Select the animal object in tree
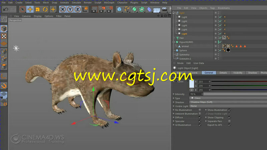Image resolution: width=267 pixels, height=150 pixels. pos(185,46)
